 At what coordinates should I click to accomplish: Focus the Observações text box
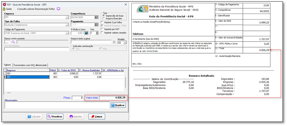(57, 105)
